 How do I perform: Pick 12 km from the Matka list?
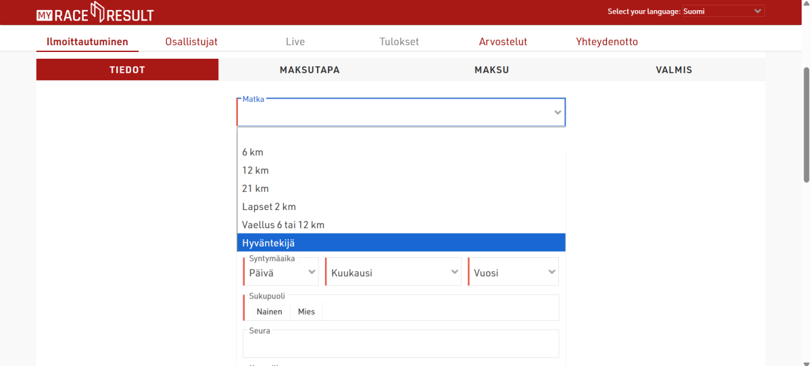click(x=255, y=170)
